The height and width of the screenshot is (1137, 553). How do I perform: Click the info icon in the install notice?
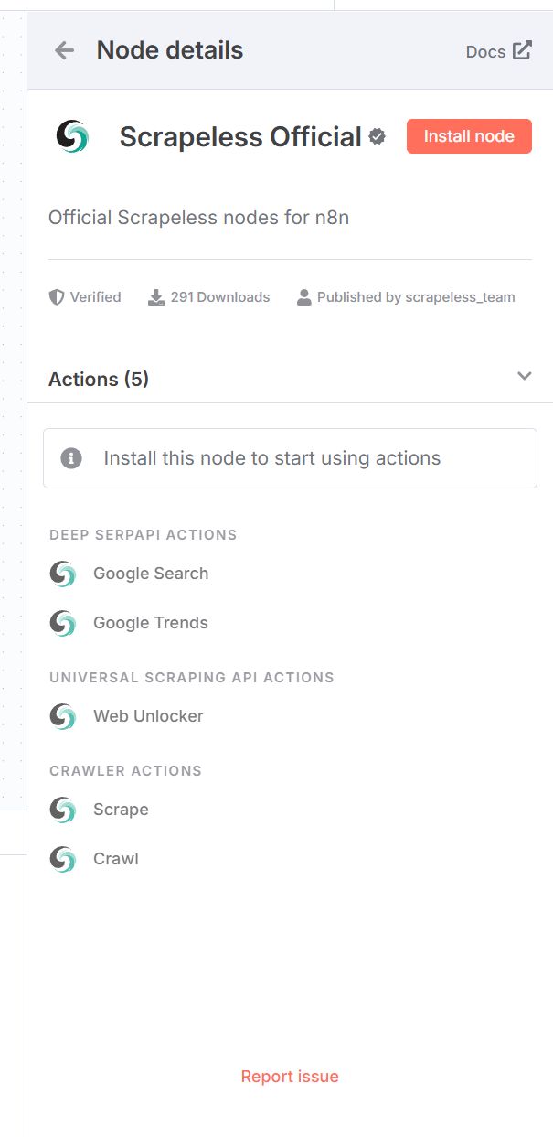click(72, 457)
